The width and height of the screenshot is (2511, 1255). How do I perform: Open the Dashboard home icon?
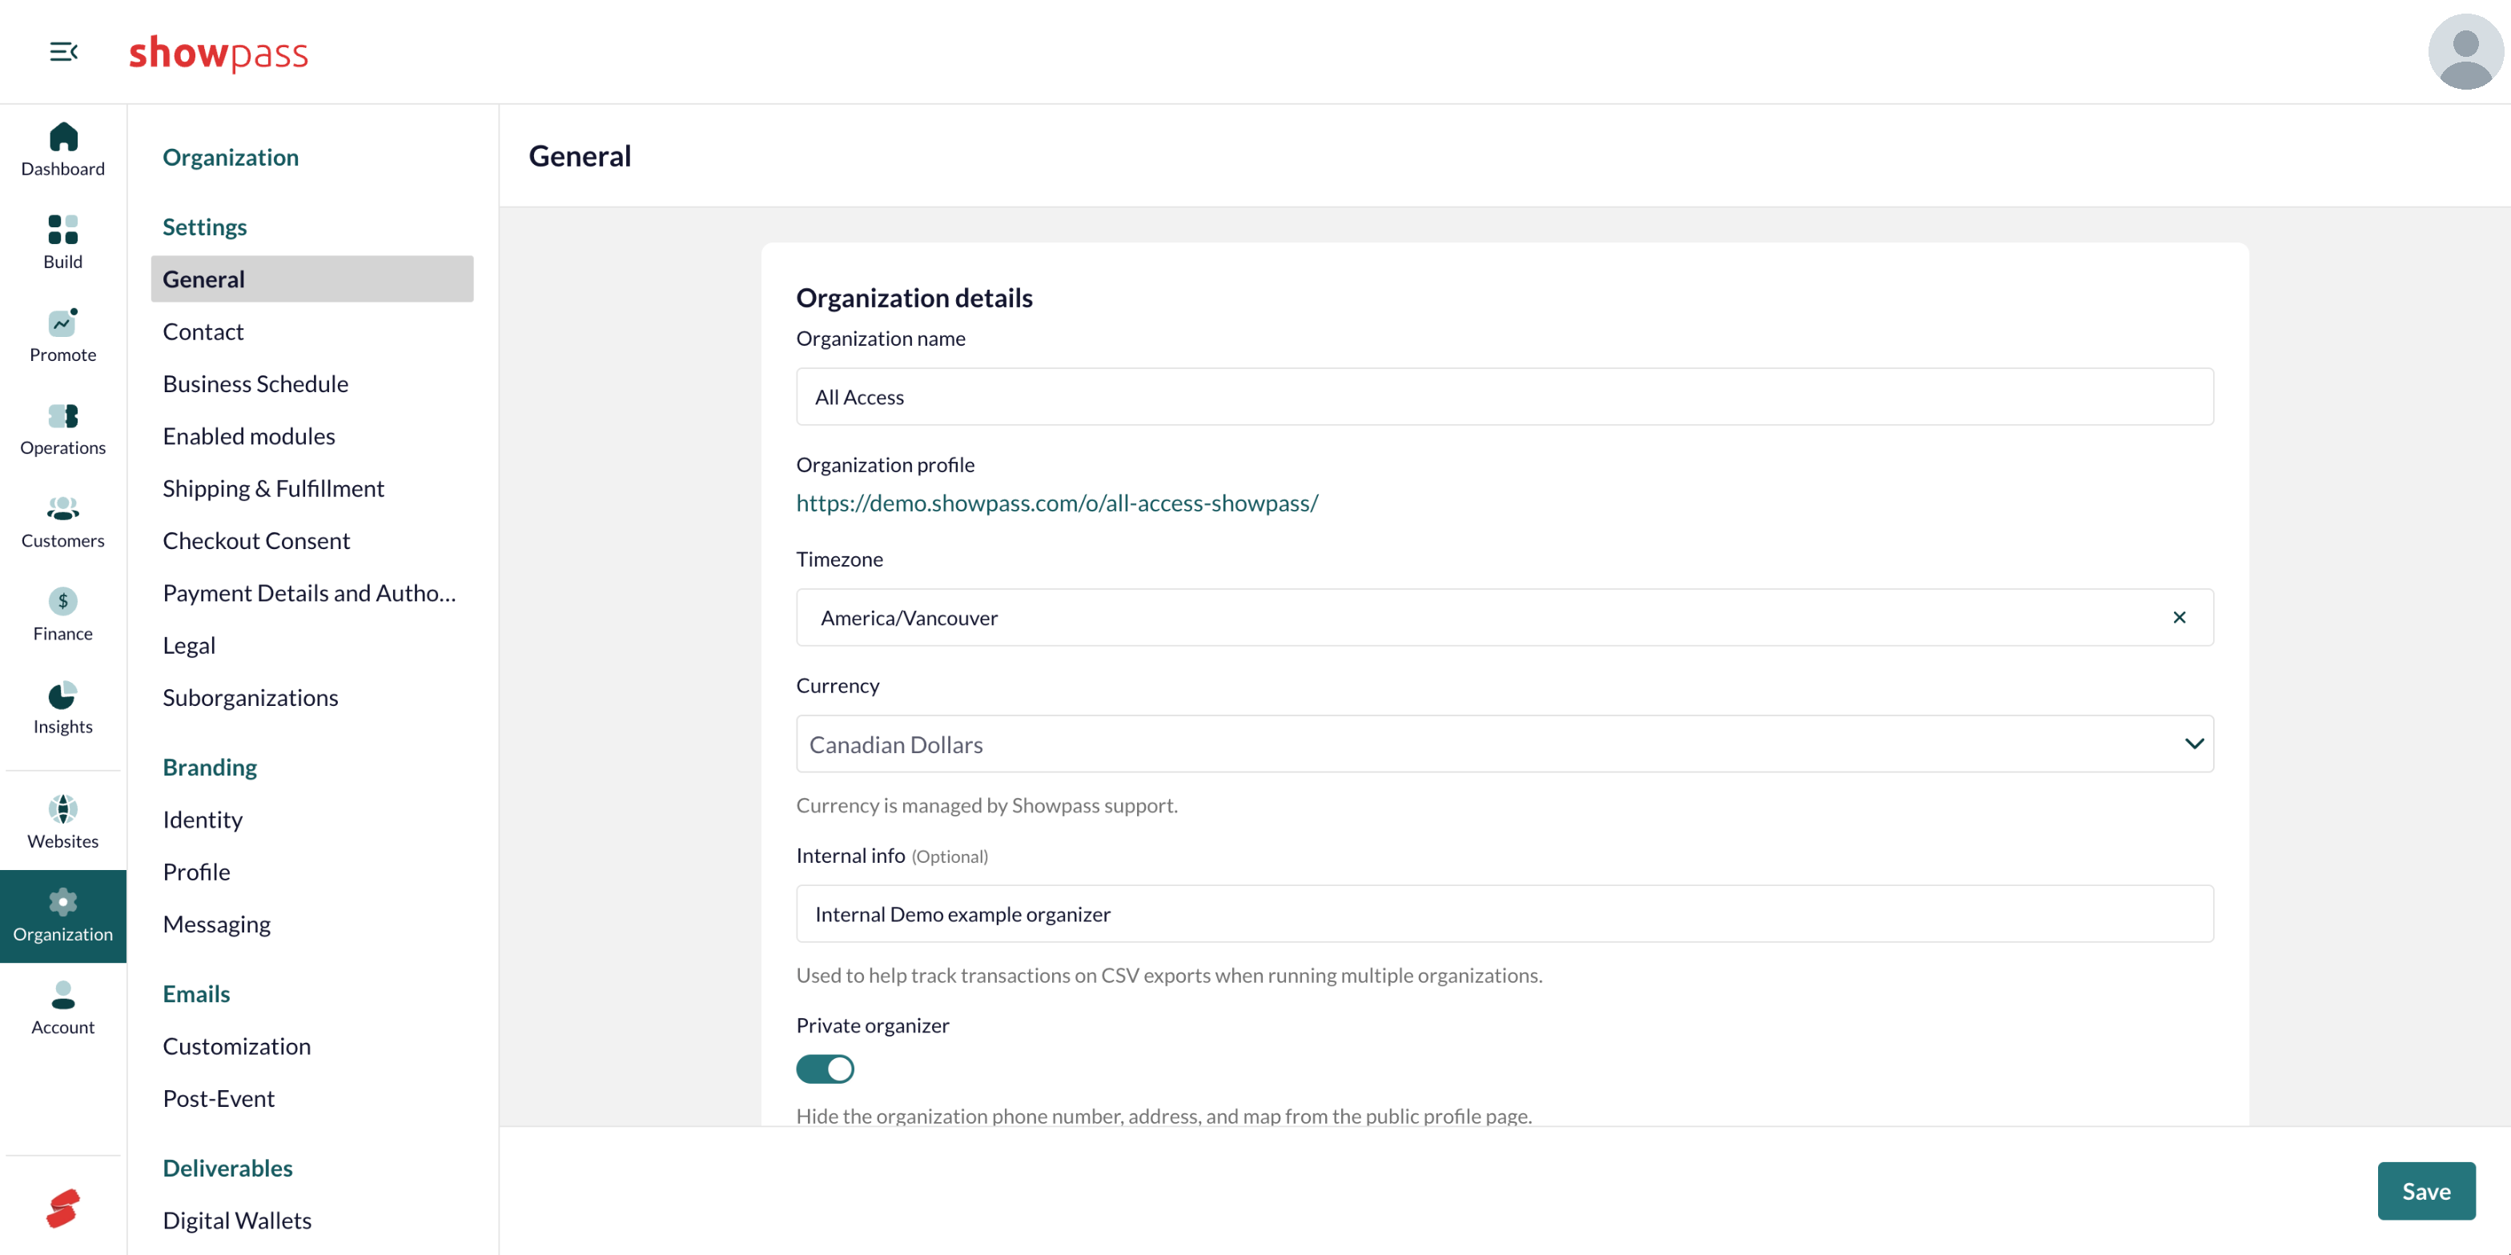[x=63, y=138]
